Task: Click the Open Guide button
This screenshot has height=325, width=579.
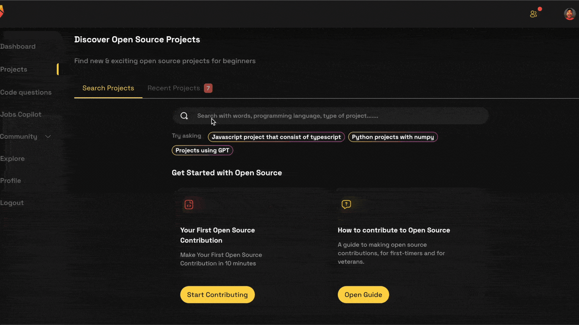Action: point(363,295)
